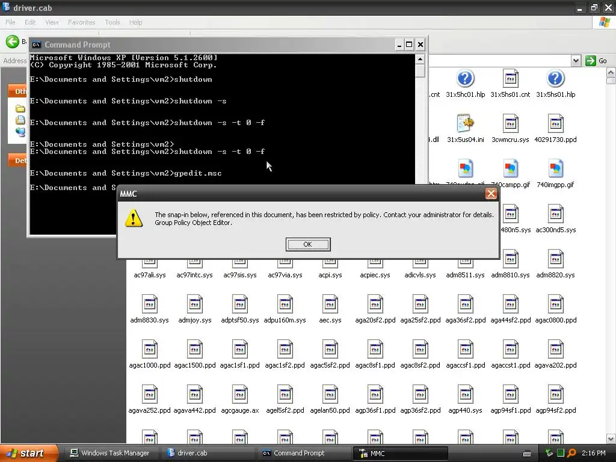The image size is (616, 462).
Task: Click the network places icon in left pane
Action: (20, 132)
